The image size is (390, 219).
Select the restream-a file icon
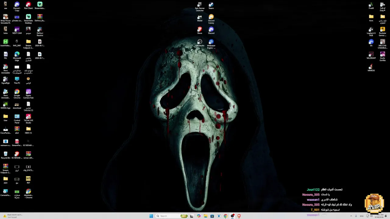coord(5,143)
